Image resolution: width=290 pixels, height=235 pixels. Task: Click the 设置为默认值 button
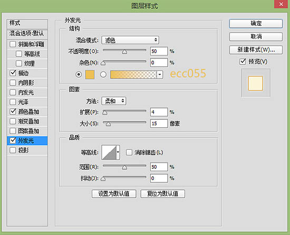(x=114, y=193)
